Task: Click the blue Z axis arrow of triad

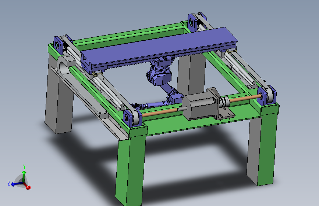Action: point(16,184)
